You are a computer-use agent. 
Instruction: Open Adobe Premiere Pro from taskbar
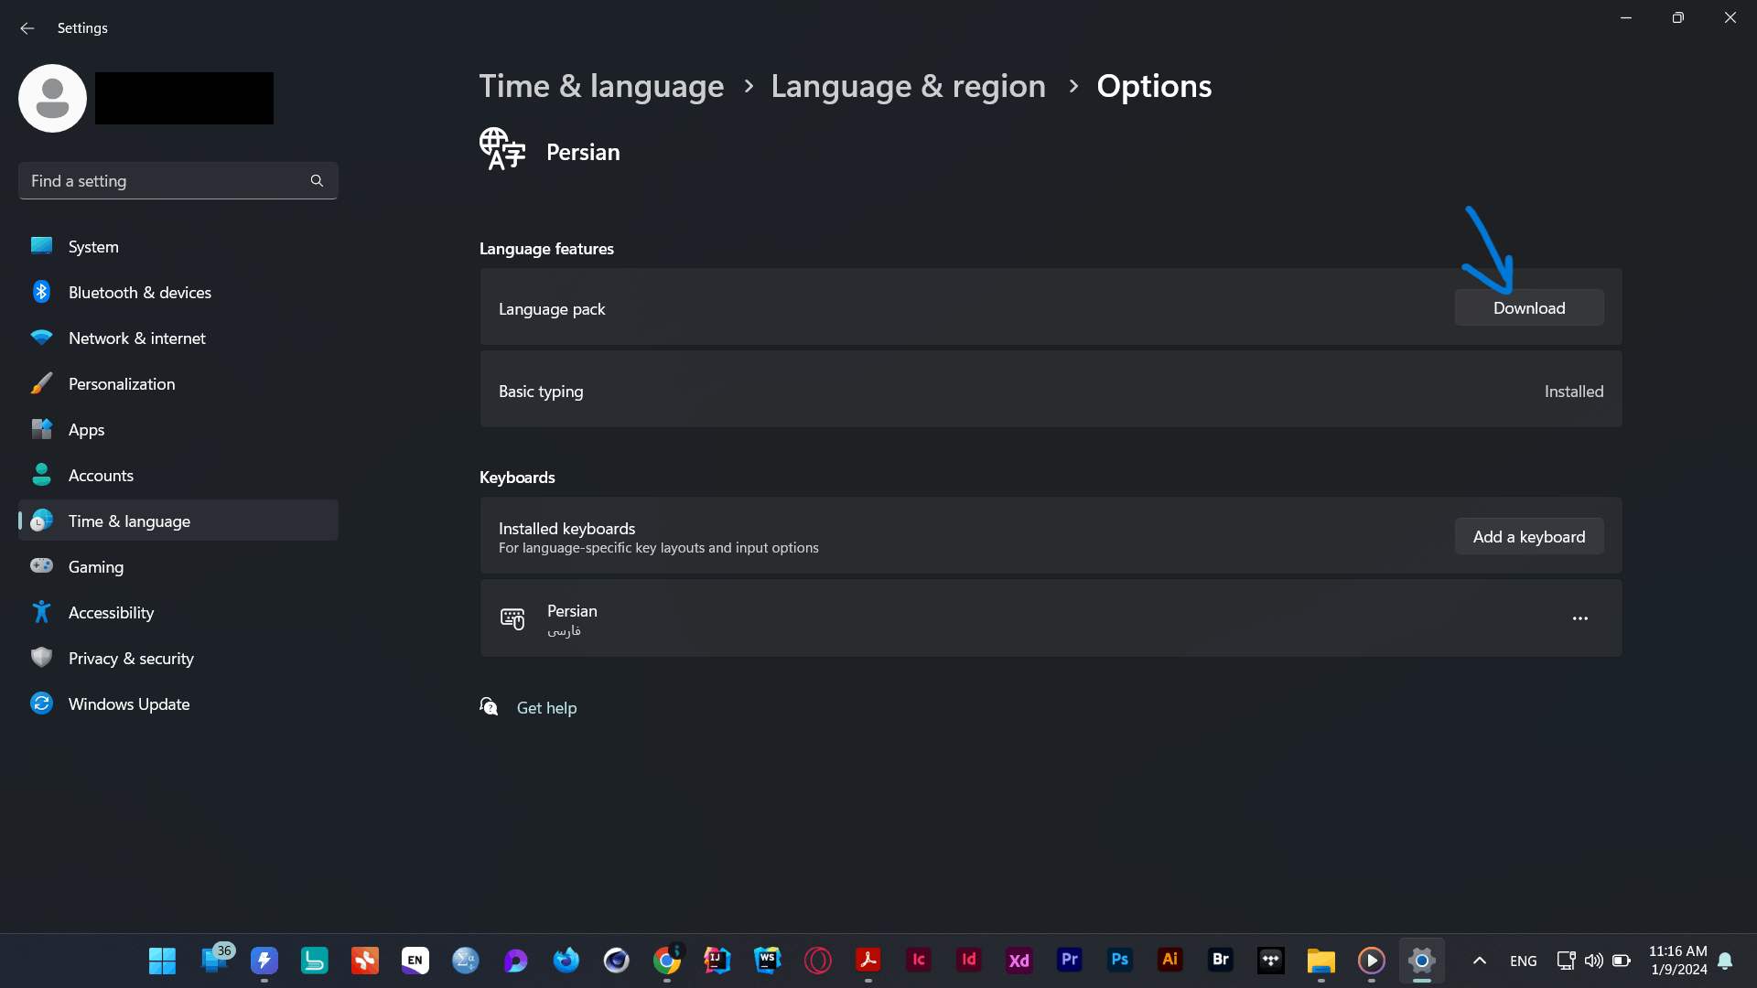[1070, 961]
